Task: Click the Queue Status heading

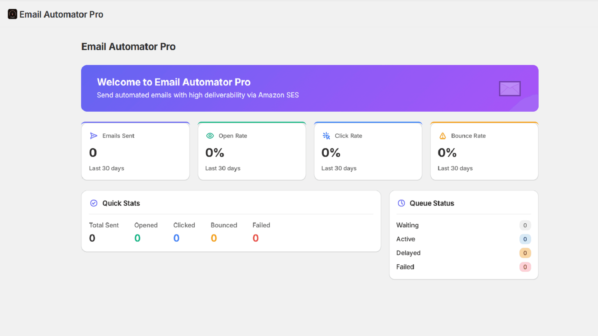Action: coord(432,203)
